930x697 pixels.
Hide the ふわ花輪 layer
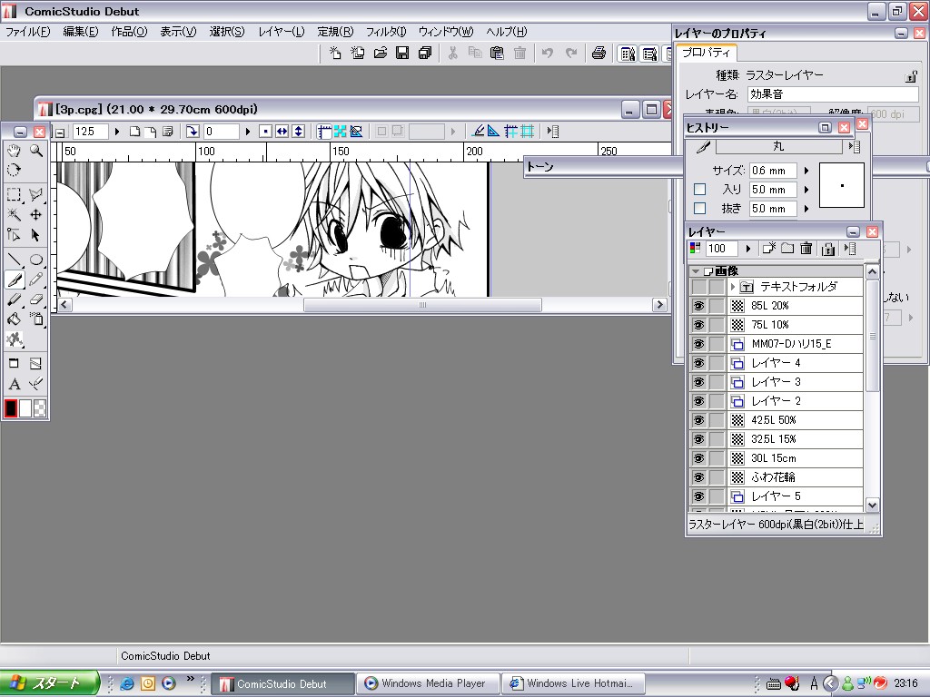(x=698, y=477)
